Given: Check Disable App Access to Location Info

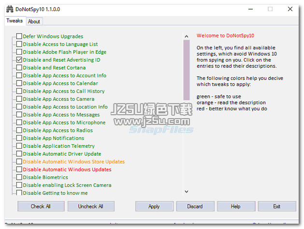Looking at the screenshot, I should 19,107.
